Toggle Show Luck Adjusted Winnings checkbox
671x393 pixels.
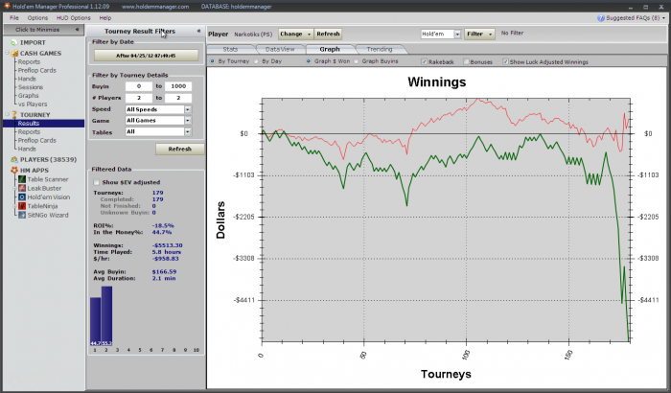point(505,61)
